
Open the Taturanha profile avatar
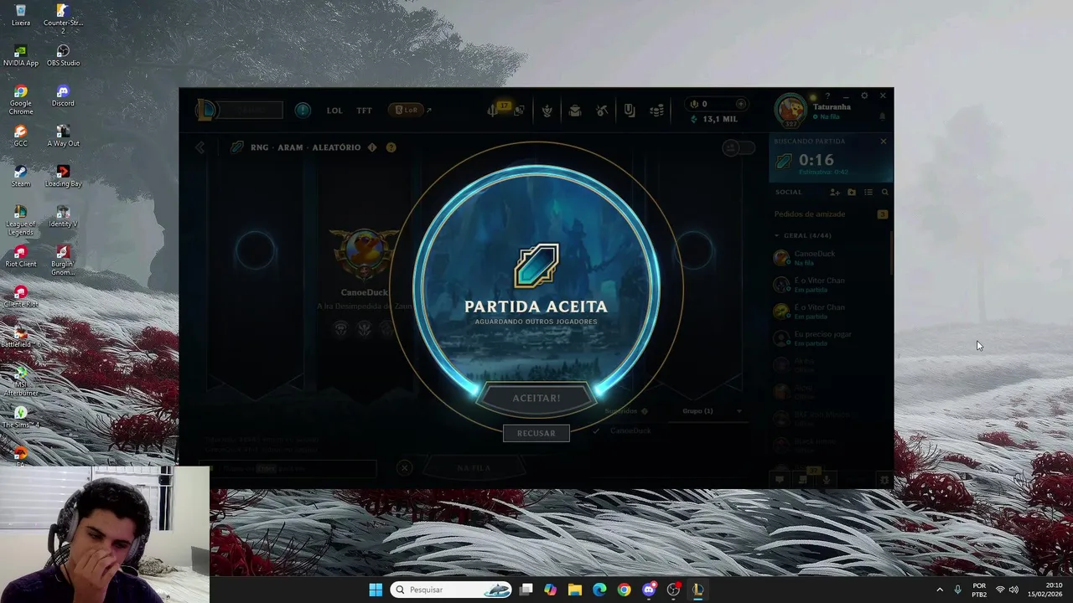click(x=790, y=111)
